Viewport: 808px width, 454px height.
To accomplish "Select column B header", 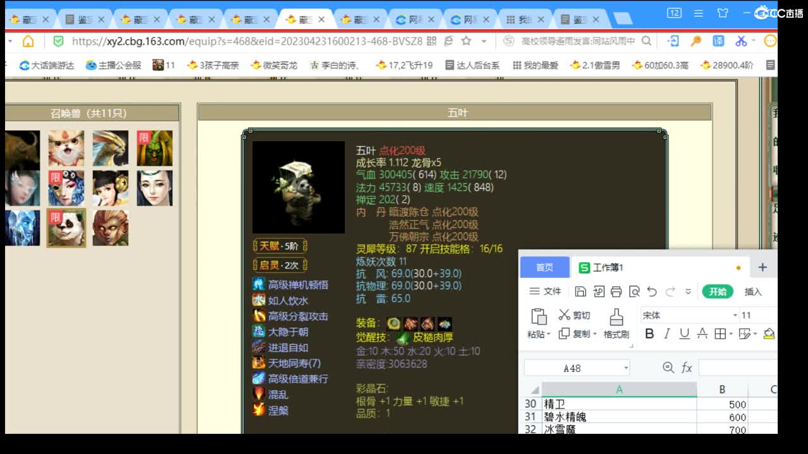I will click(722, 390).
